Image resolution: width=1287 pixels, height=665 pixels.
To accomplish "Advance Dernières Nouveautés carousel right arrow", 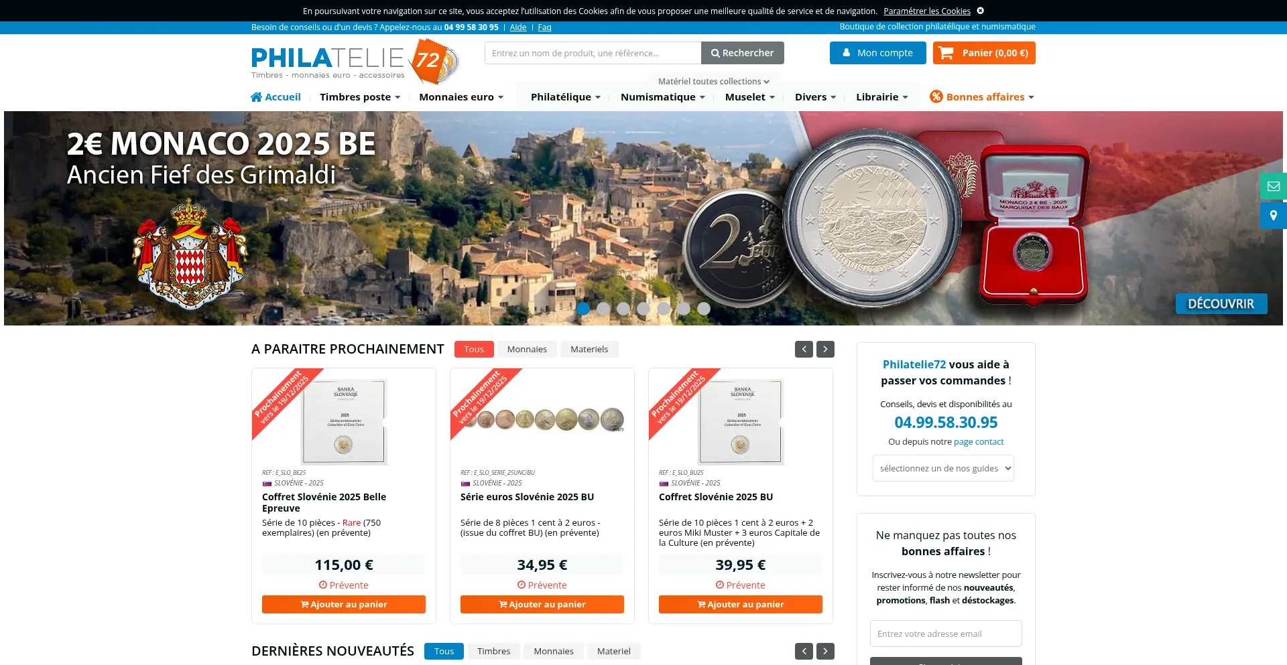I will [x=825, y=651].
